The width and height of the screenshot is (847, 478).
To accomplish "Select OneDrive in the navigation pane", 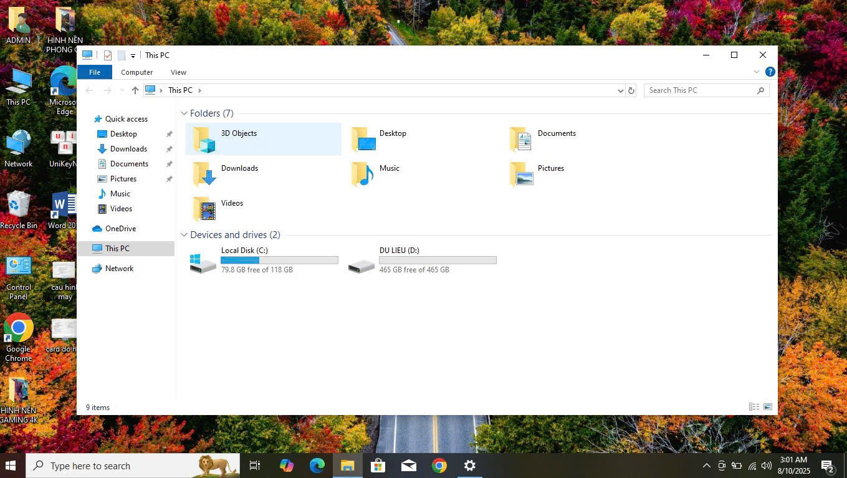I will click(x=120, y=229).
